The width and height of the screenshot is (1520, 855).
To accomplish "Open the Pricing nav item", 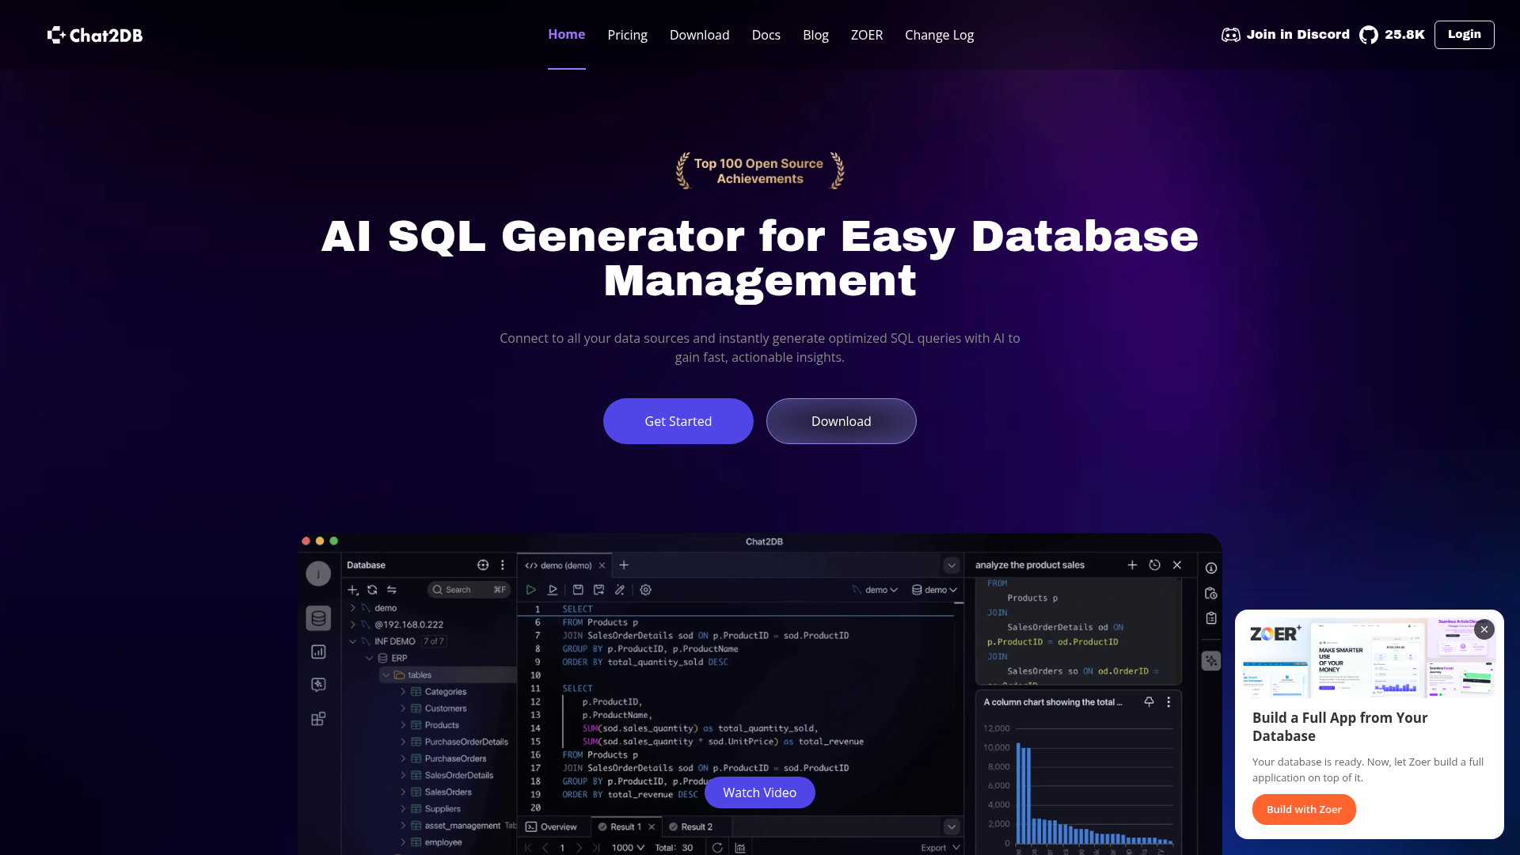I will tap(627, 35).
